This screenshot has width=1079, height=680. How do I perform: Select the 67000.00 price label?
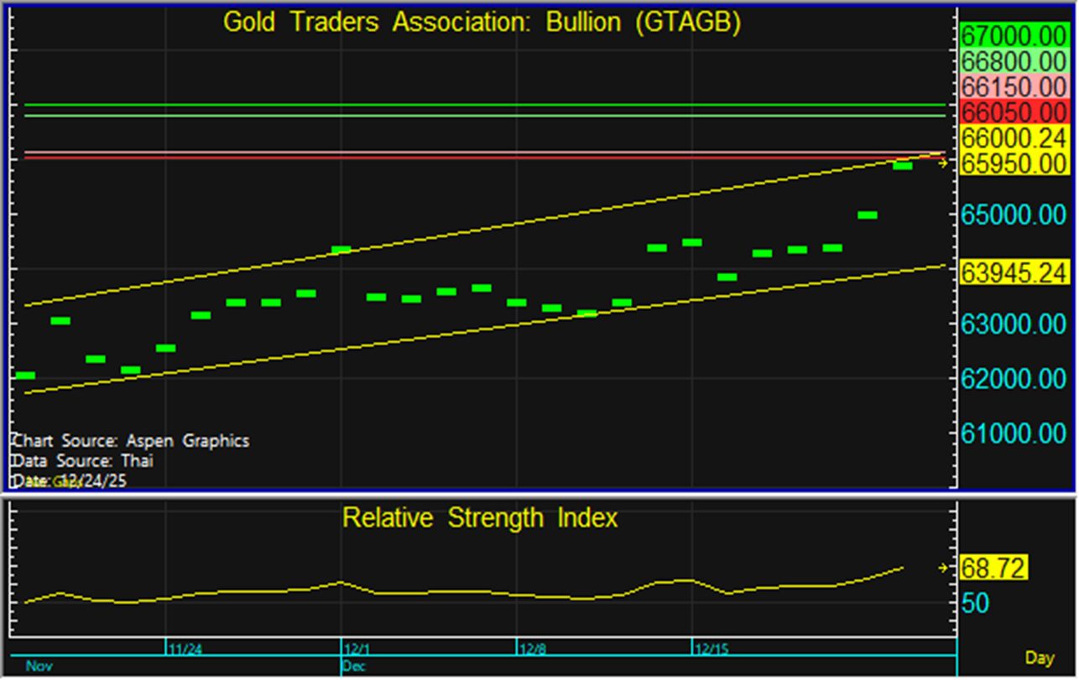1013,37
